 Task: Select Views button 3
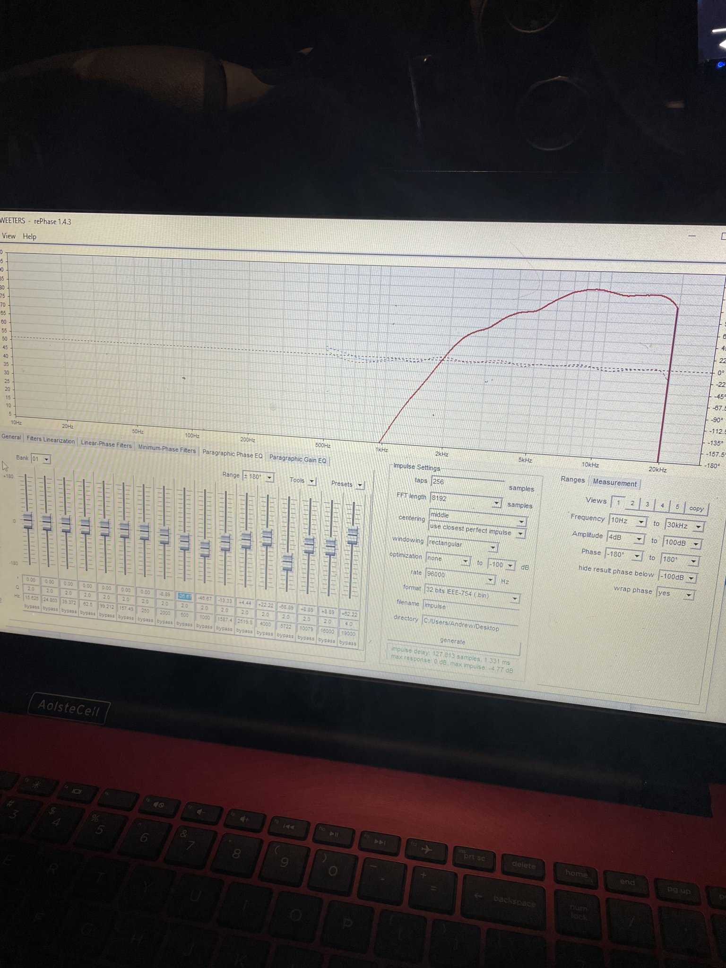(648, 504)
